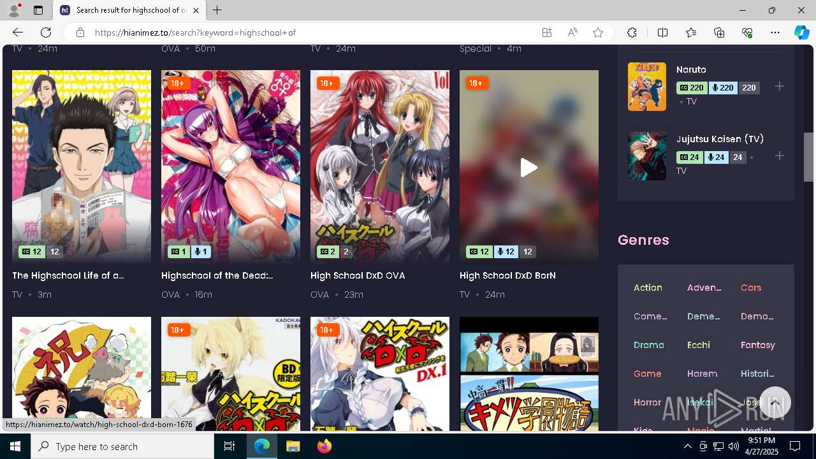The image size is (816, 459).
Task: Type in Windows taskbar search box
Action: coord(122,446)
